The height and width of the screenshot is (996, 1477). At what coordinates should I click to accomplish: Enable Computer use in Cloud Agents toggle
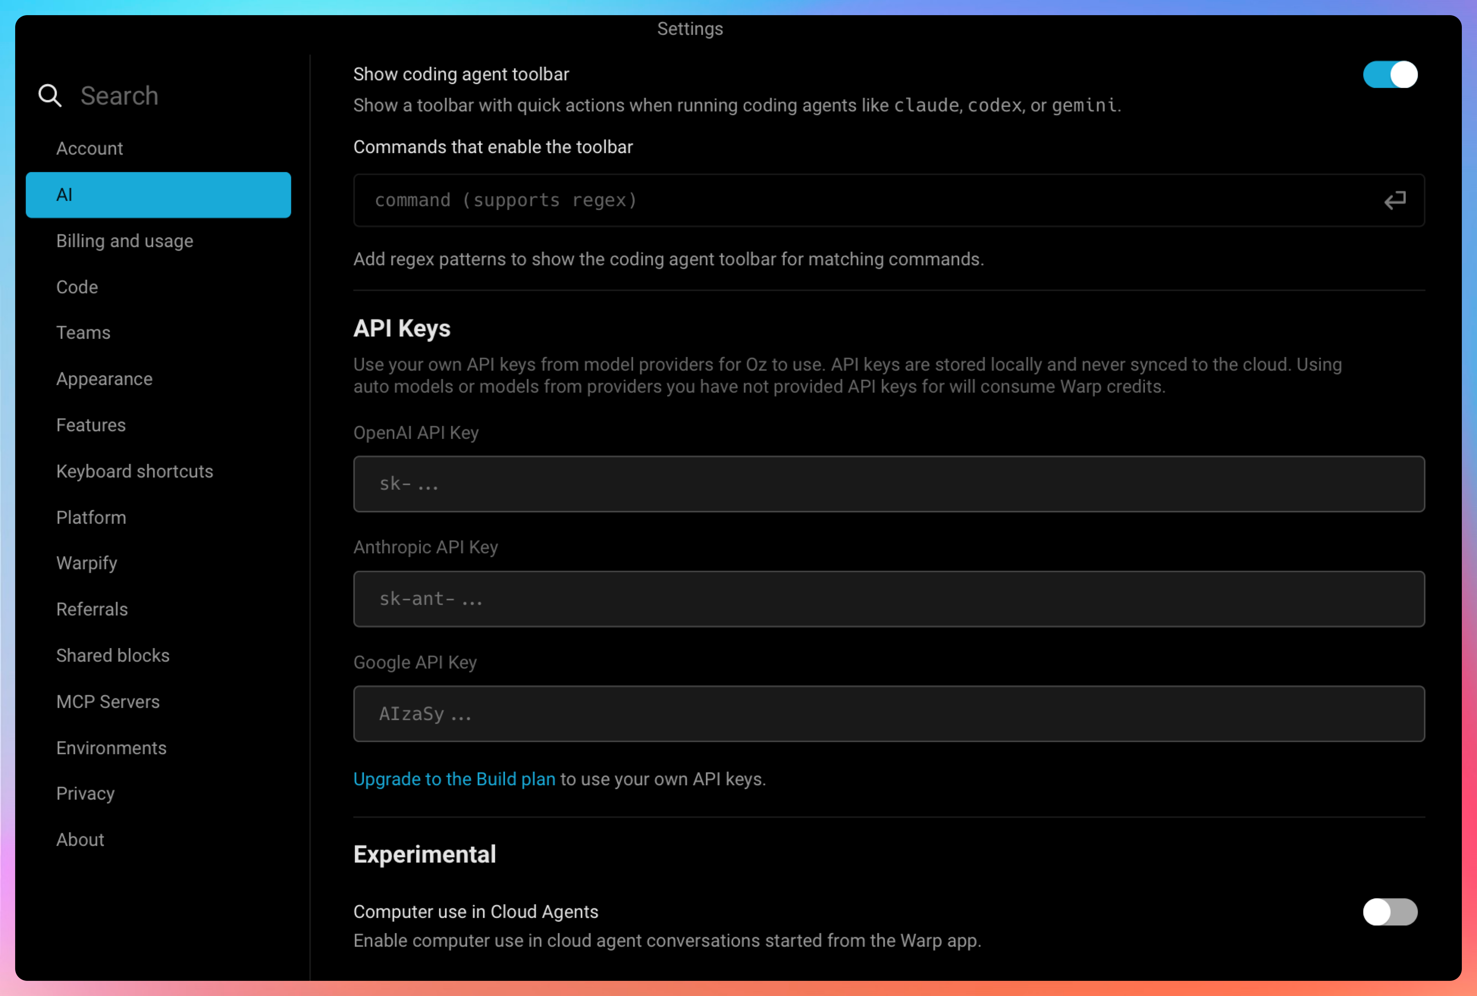click(1389, 911)
